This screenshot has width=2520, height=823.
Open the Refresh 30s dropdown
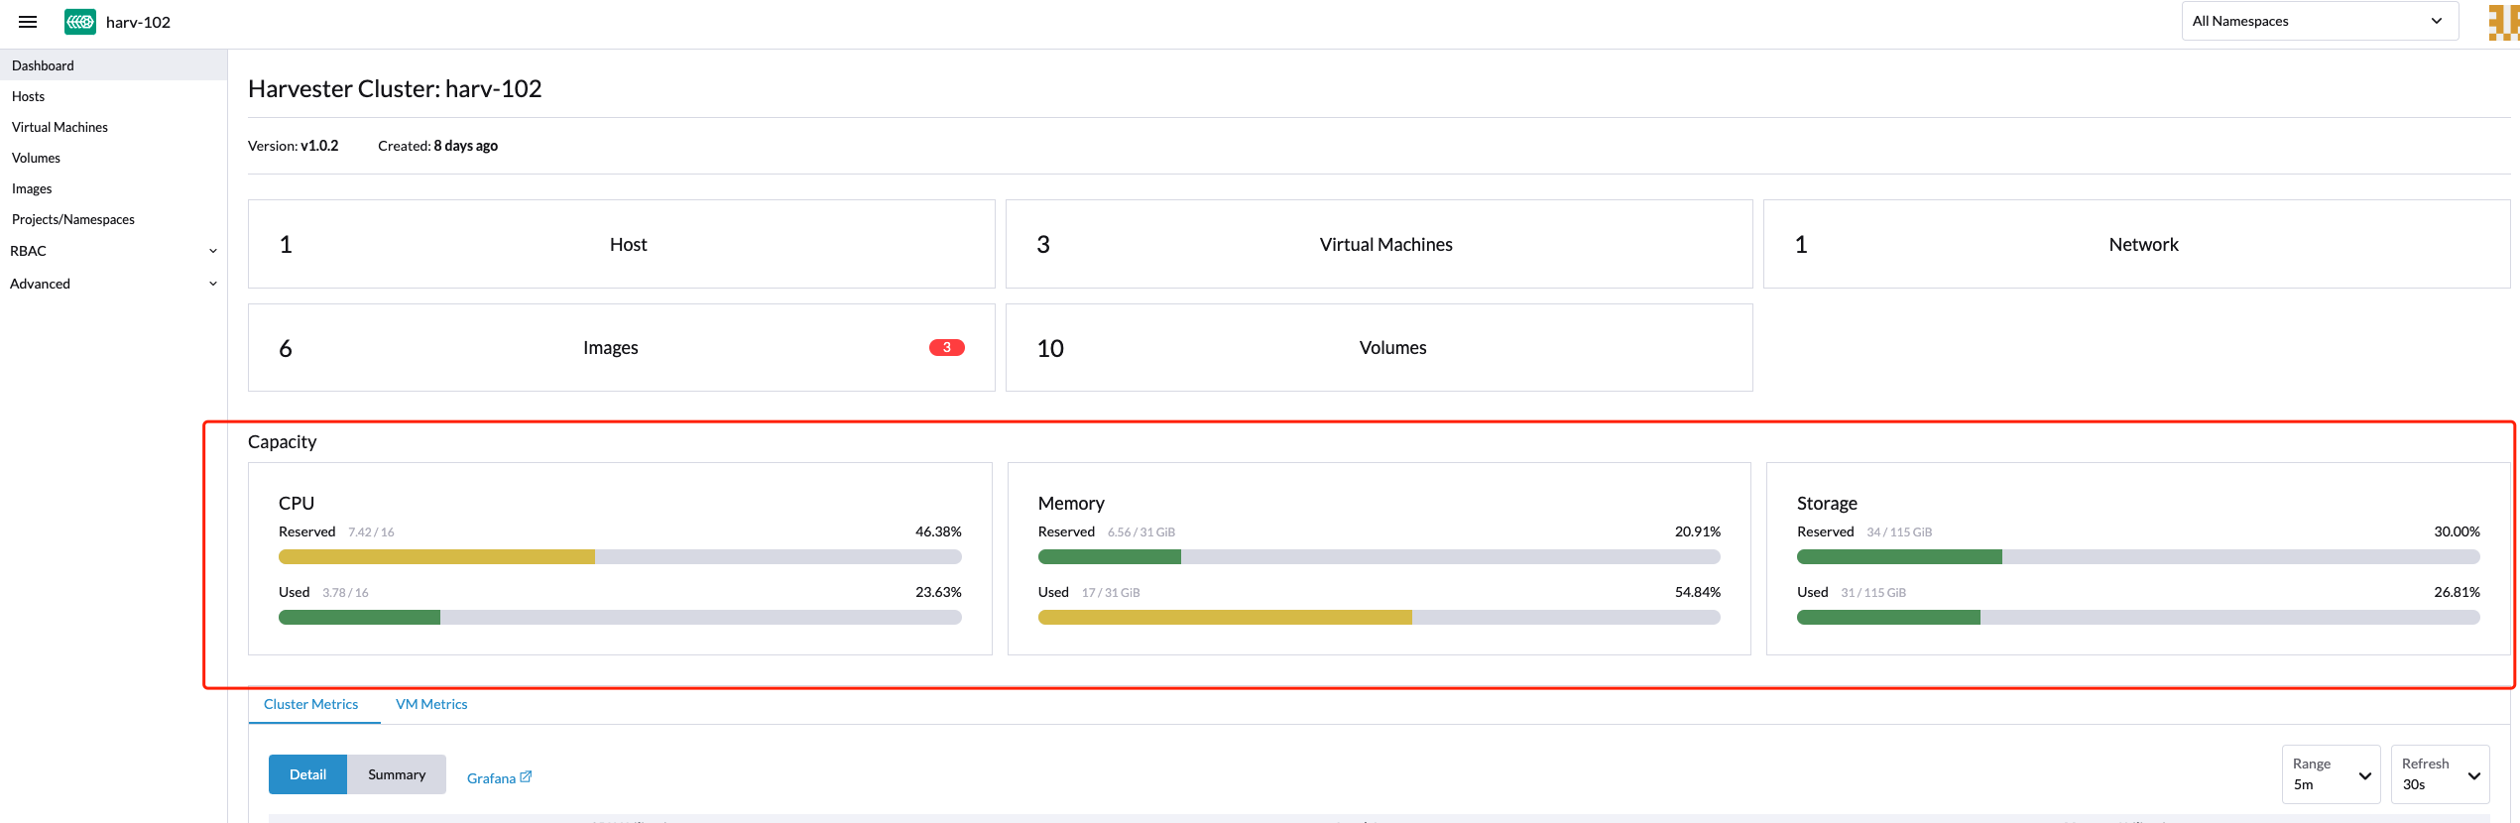pos(2440,774)
